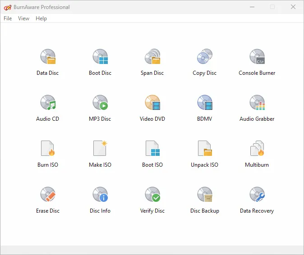Select the Span Disc icon
The height and width of the screenshot is (255, 304).
[x=152, y=56]
